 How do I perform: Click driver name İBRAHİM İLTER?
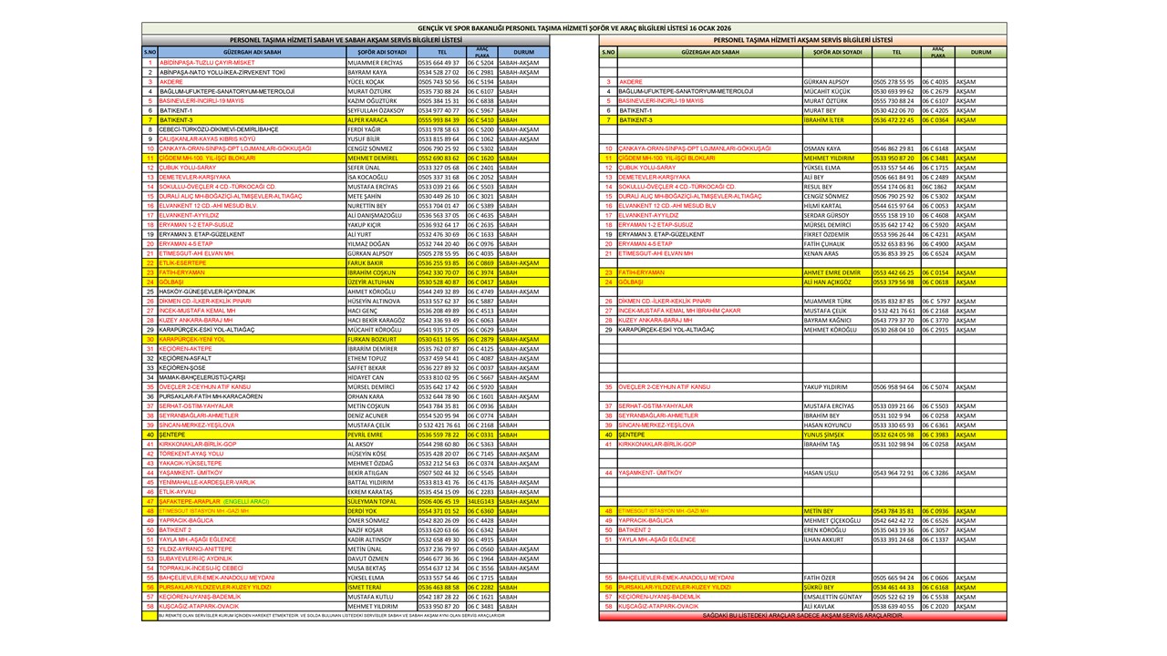823,120
